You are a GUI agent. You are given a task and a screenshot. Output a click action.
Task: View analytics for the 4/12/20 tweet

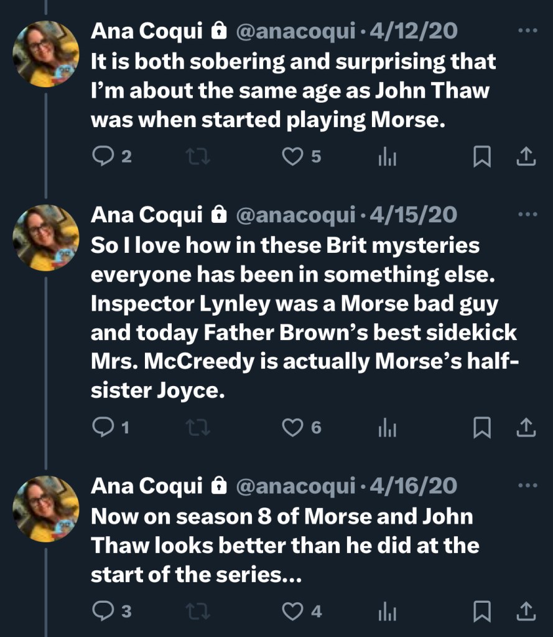pos(388,157)
